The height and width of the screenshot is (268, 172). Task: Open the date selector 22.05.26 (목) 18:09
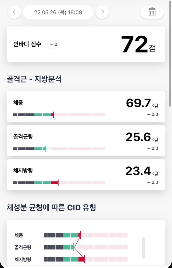58,12
